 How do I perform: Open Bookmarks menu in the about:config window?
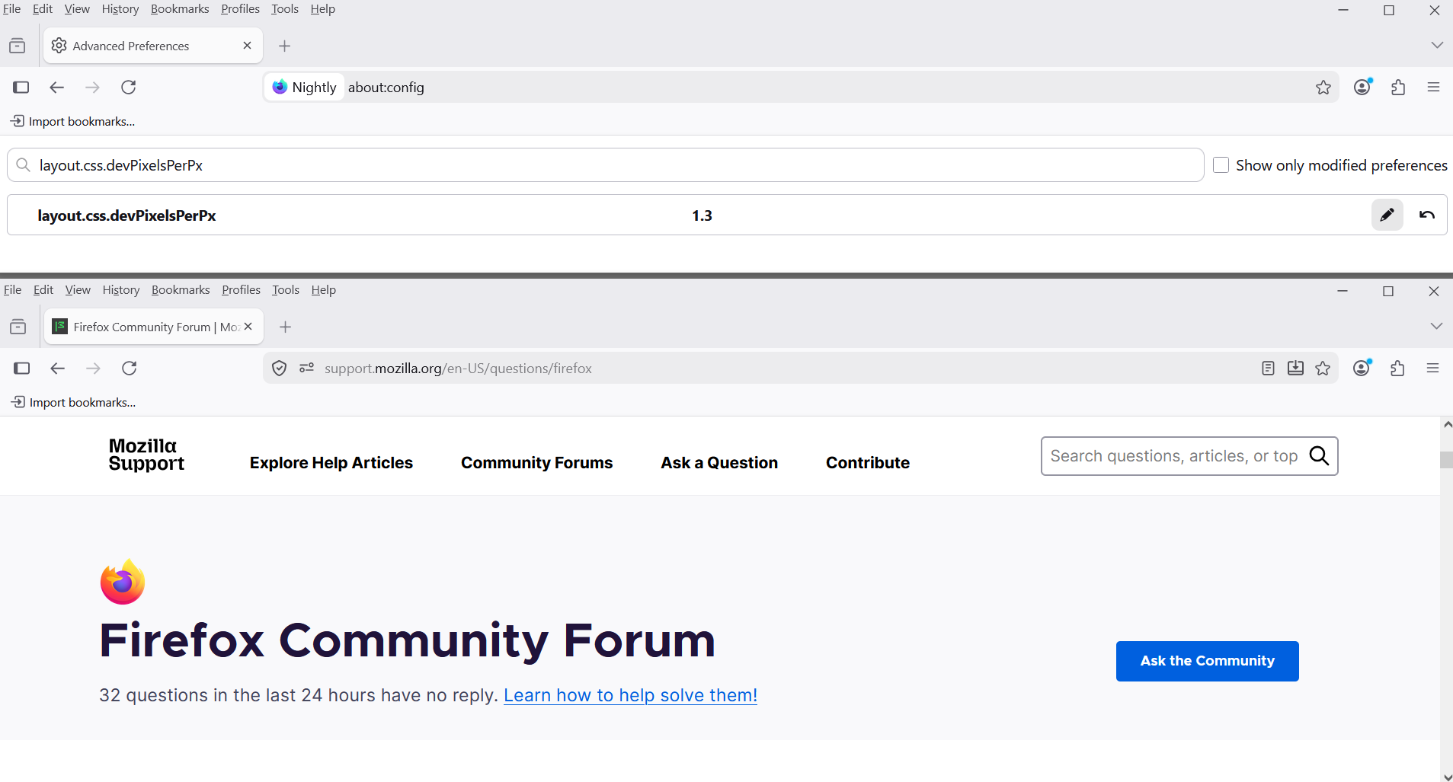[x=180, y=9]
